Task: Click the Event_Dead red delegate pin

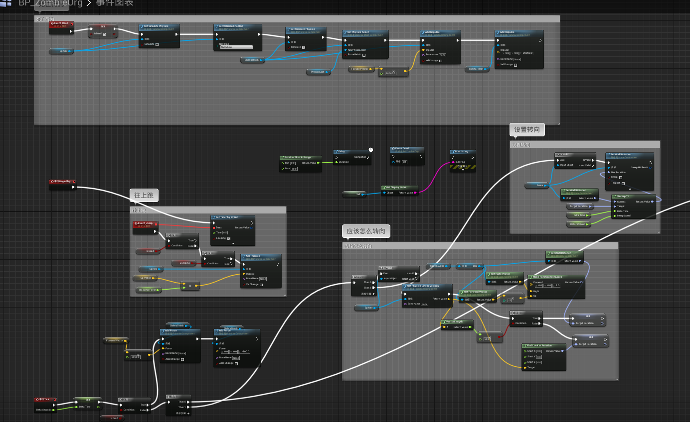Action: point(72,23)
